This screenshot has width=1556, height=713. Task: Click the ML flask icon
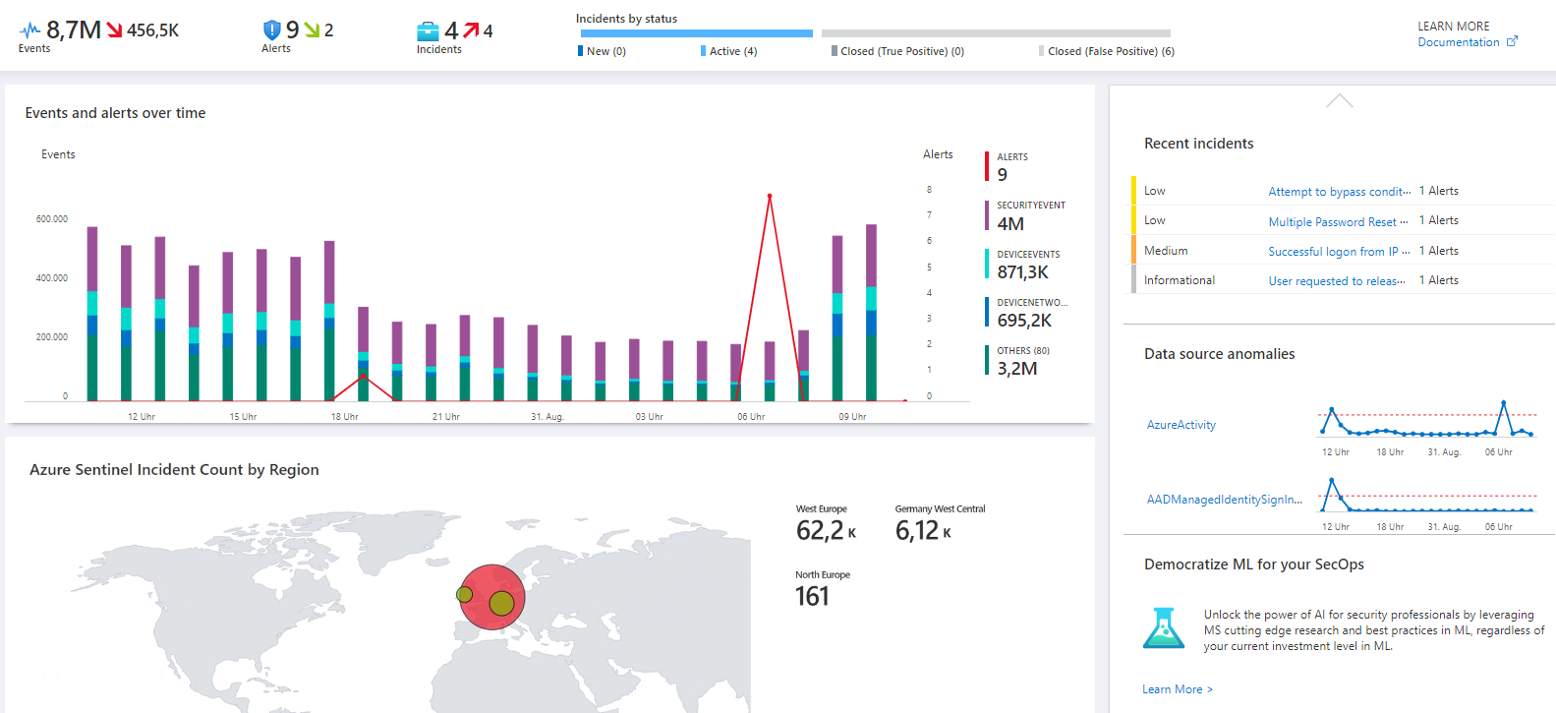[1164, 627]
